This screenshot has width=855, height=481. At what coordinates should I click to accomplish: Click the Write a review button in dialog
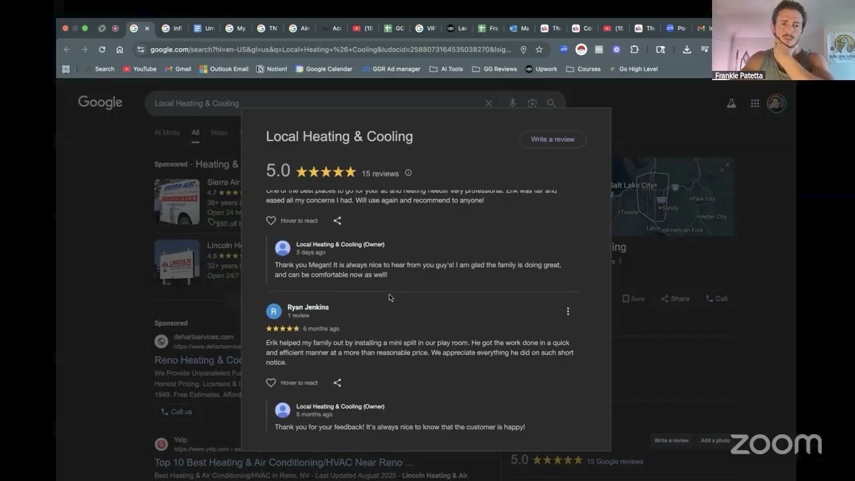552,139
